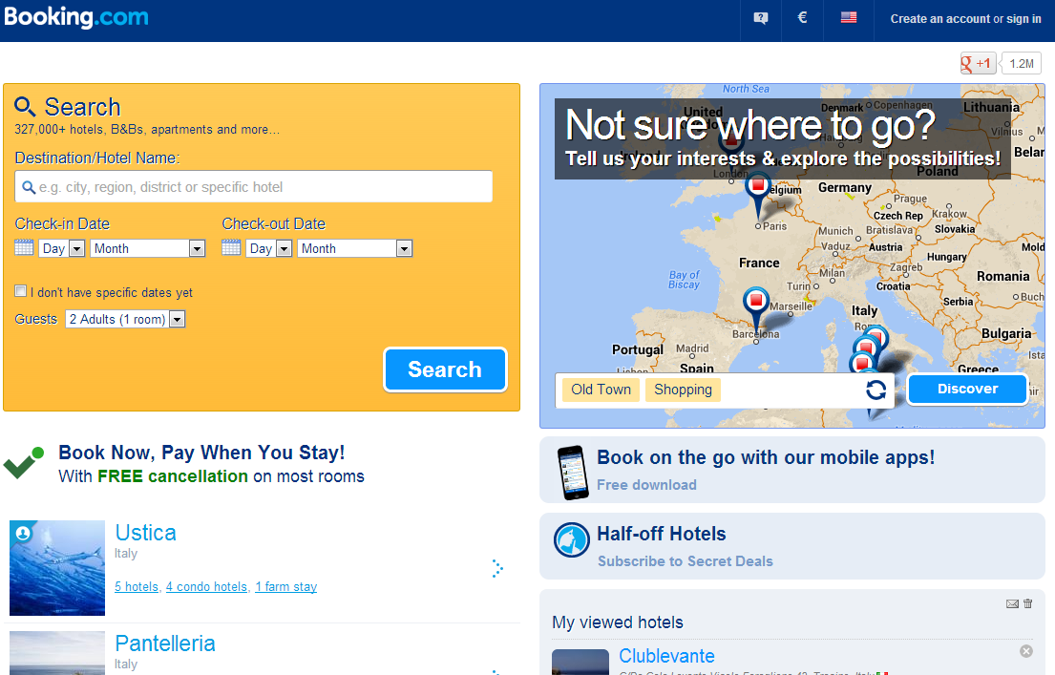The image size is (1055, 675).
Task: Open the Pantelleria destination link
Action: (165, 643)
